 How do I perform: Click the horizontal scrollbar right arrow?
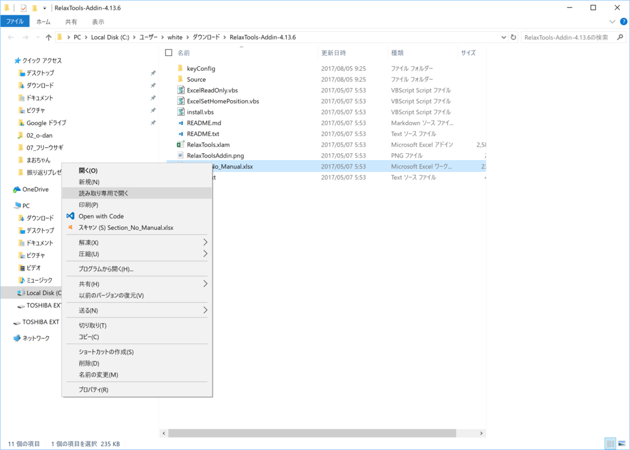click(x=481, y=433)
